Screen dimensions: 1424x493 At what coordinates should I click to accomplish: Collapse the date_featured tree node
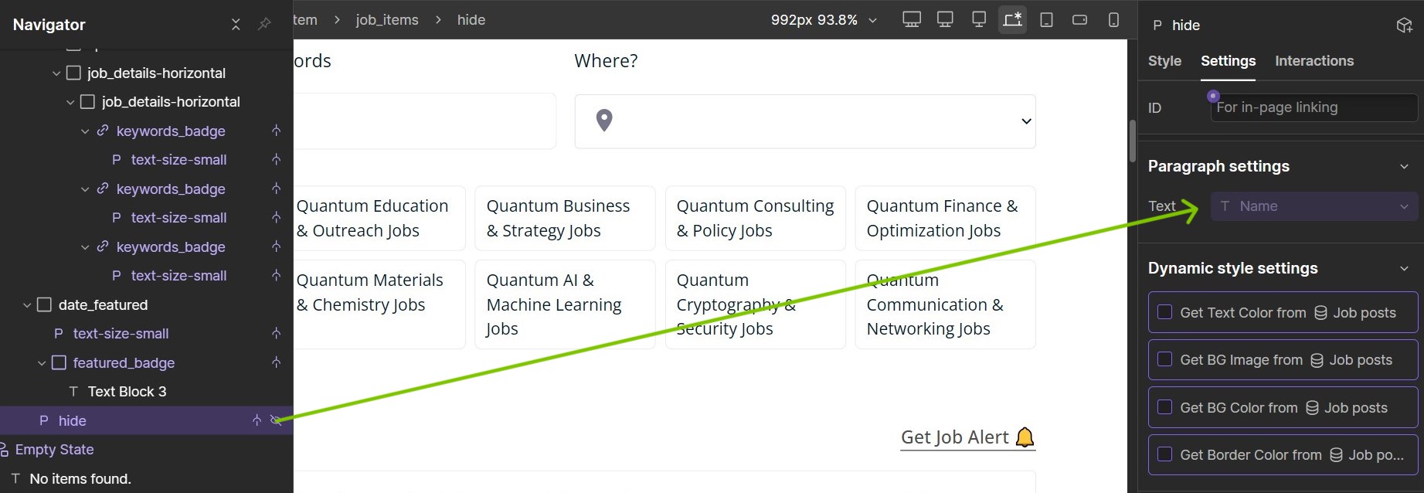[x=27, y=305]
